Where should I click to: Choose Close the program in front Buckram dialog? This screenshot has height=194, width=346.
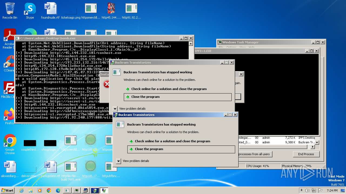(181, 149)
